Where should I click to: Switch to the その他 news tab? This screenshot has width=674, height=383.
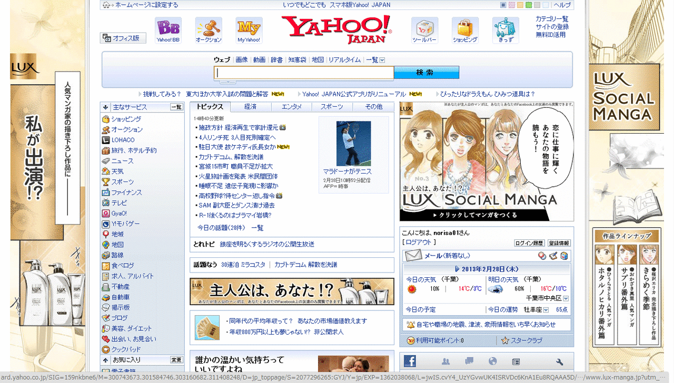[x=373, y=106]
